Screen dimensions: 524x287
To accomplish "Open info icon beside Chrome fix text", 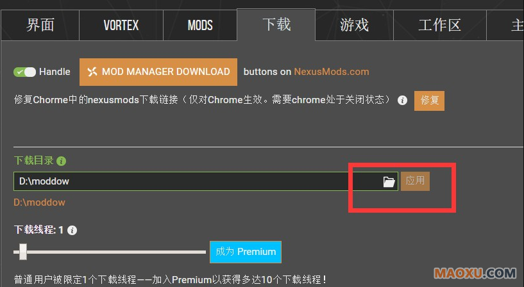I will coord(402,100).
